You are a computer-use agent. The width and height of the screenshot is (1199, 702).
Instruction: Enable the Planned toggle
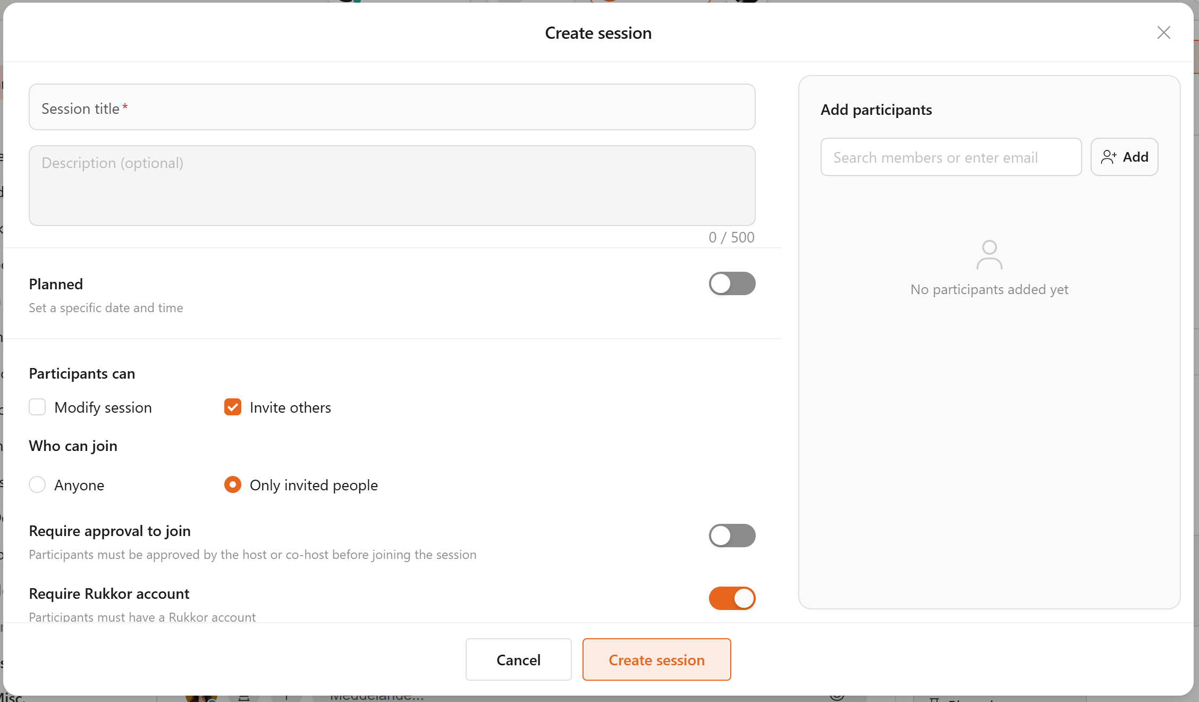coord(732,283)
